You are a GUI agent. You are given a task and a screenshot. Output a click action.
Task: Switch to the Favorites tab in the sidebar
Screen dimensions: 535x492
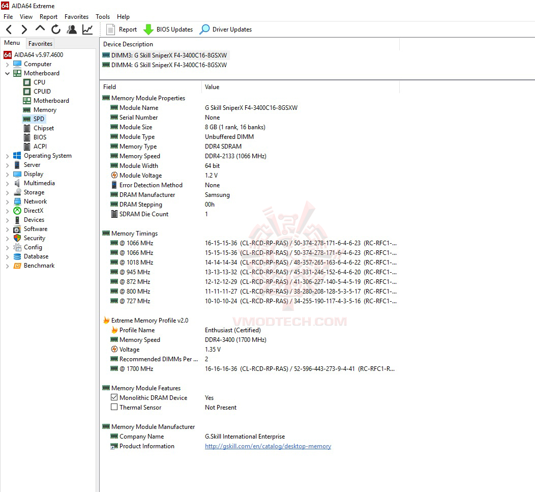pyautogui.click(x=40, y=44)
